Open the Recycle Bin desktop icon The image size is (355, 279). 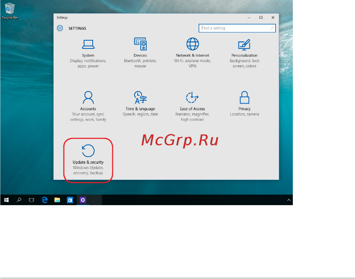[10, 11]
